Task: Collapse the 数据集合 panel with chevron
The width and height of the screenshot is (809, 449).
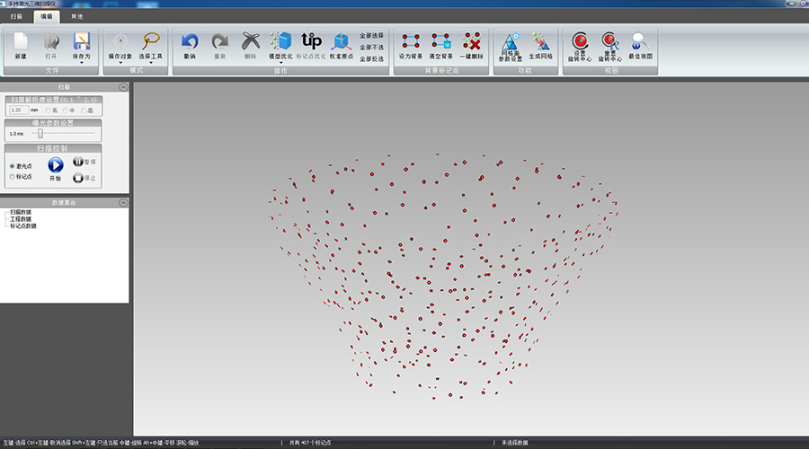Action: click(122, 201)
